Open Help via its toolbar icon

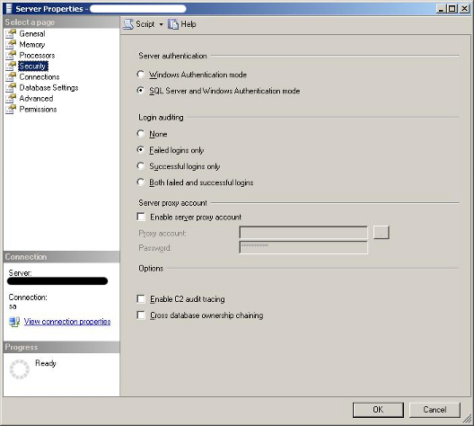pos(173,24)
